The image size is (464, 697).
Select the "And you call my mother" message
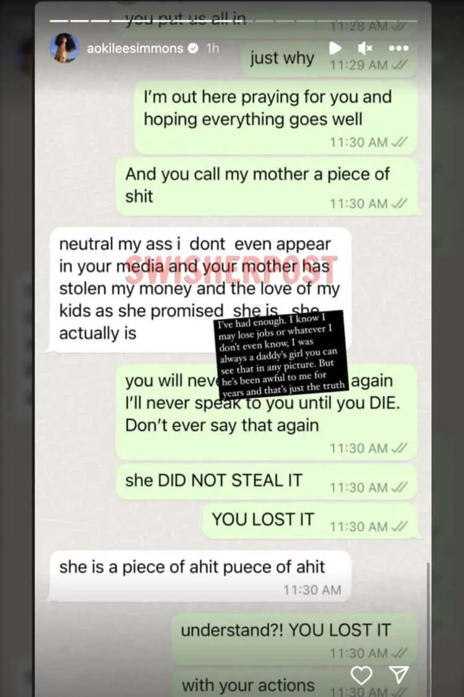[267, 187]
